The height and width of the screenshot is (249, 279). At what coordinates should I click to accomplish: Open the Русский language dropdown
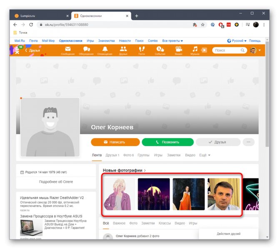click(x=237, y=41)
